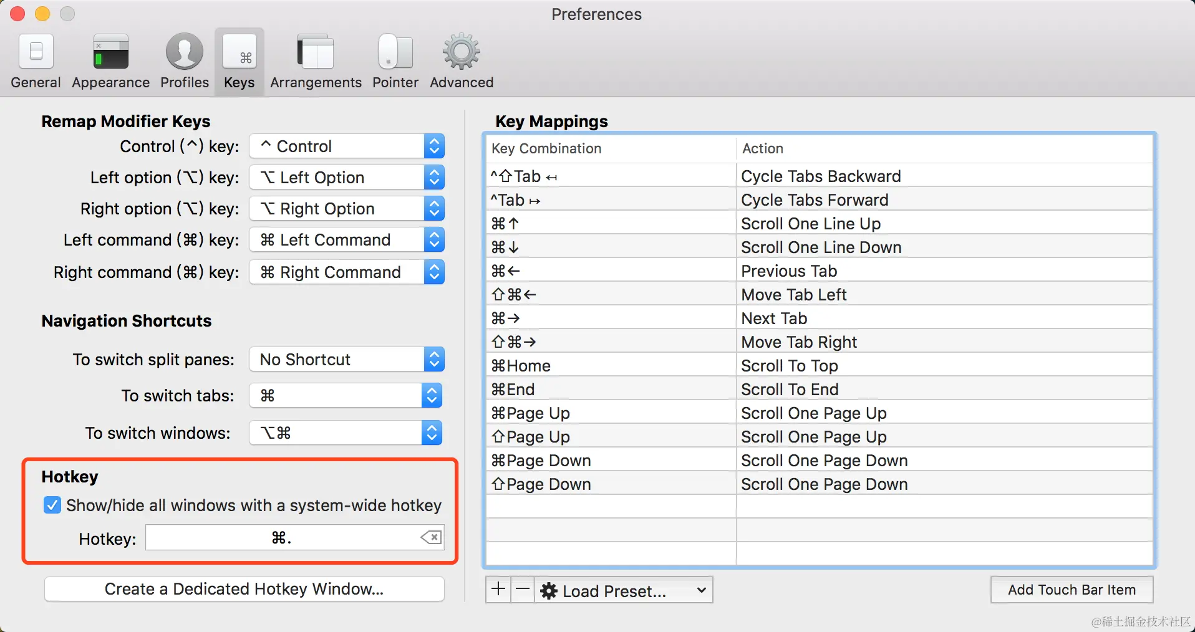The width and height of the screenshot is (1195, 632).
Task: Open the switch windows shortcut dropdown
Action: (x=346, y=433)
